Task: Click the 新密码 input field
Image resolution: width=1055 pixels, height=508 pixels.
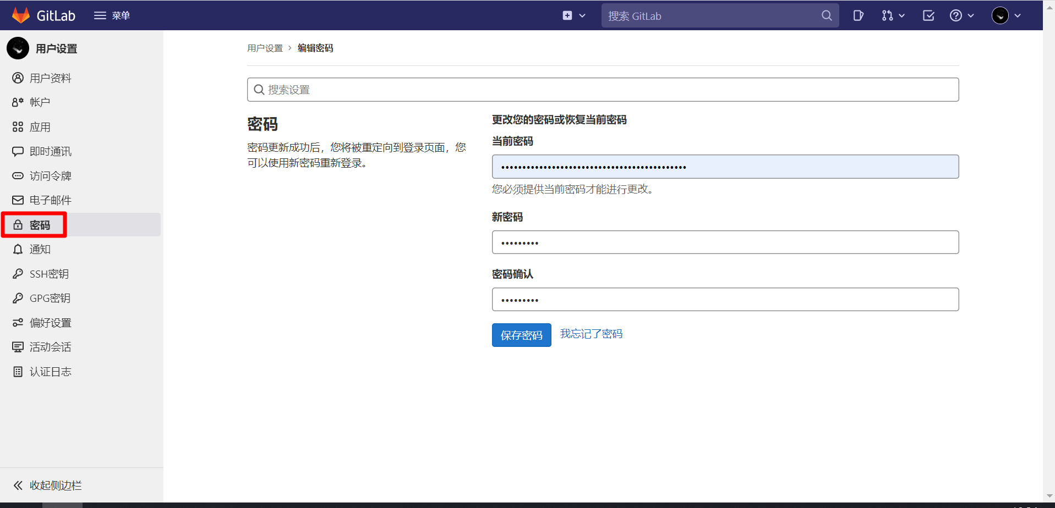Action: 725,242
